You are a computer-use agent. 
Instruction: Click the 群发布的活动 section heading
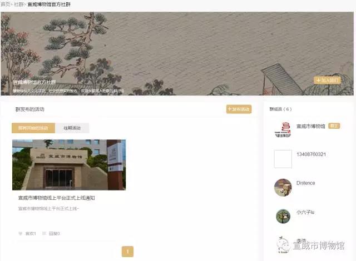(29, 109)
